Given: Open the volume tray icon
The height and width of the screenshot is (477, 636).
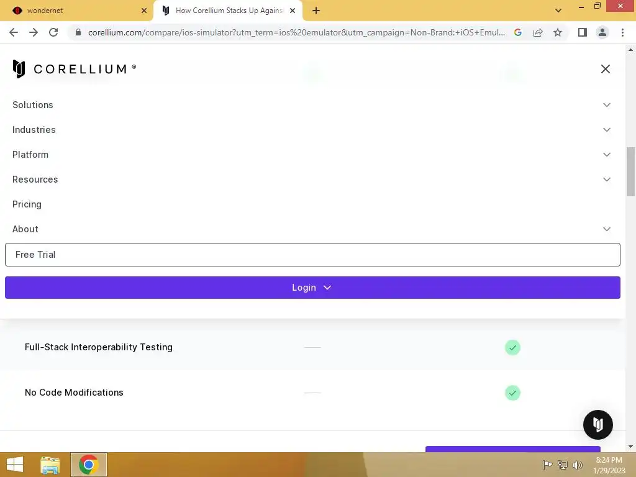Looking at the screenshot, I should point(578,465).
